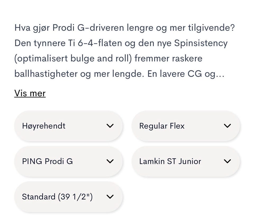Click the arrow icon on Standard length selector
The height and width of the screenshot is (216, 254).
[x=110, y=197]
